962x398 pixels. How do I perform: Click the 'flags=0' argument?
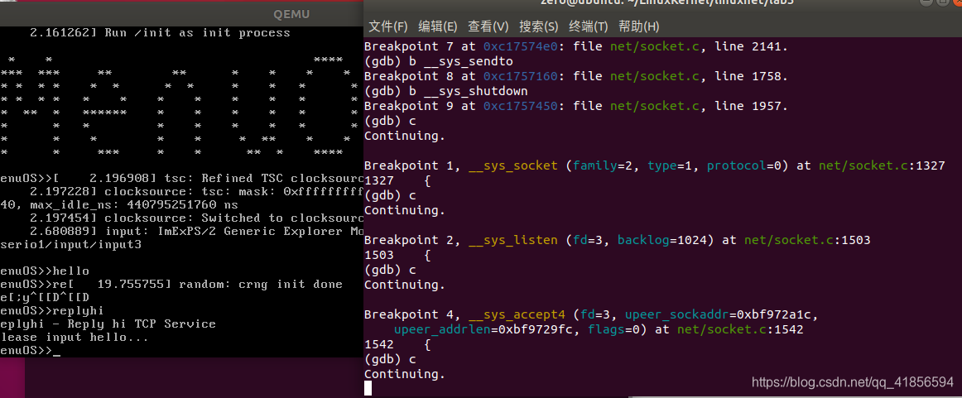(x=615, y=330)
